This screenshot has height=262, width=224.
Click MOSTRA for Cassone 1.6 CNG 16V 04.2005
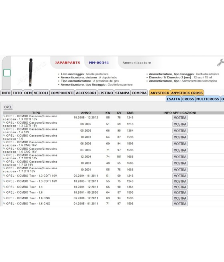pyautogui.click(x=180, y=150)
